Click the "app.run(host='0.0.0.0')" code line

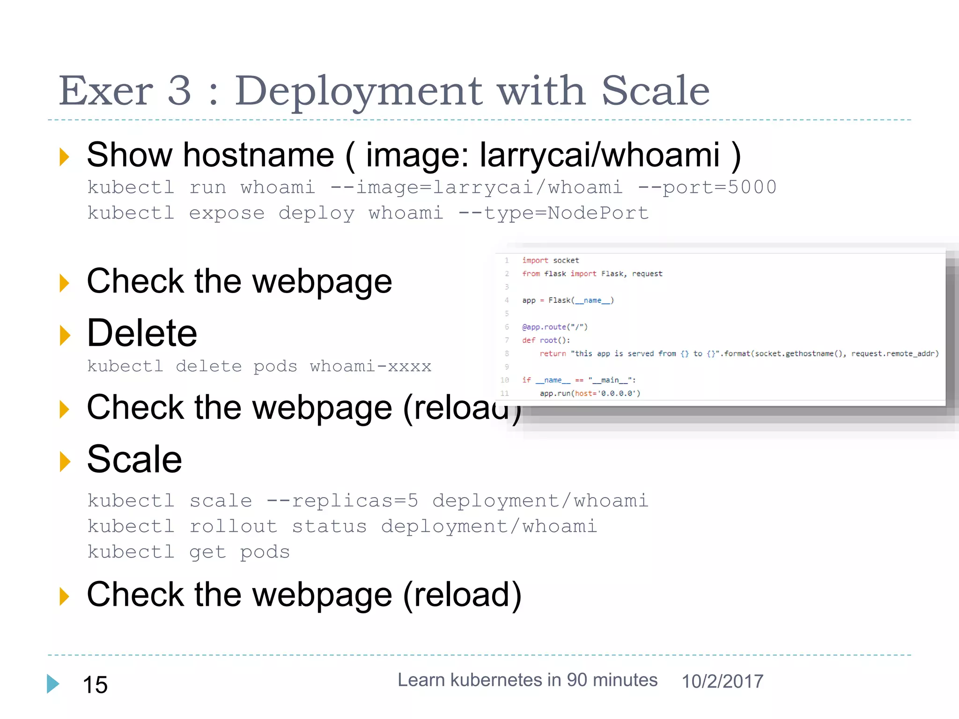tap(590, 393)
